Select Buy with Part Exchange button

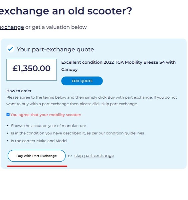point(37,156)
